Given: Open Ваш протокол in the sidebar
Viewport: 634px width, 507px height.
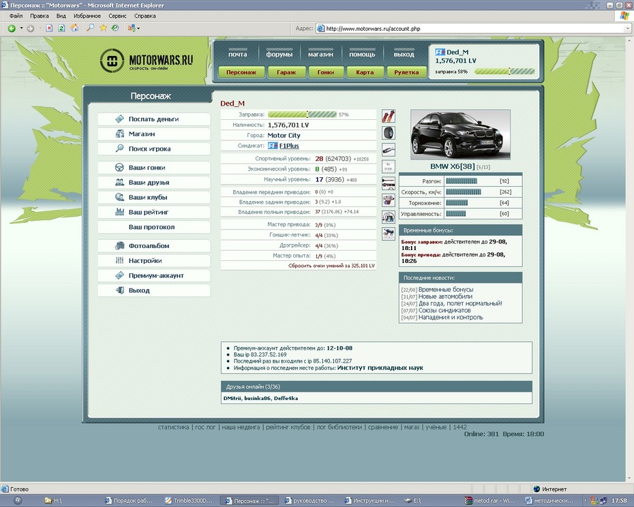Looking at the screenshot, I should (x=154, y=227).
